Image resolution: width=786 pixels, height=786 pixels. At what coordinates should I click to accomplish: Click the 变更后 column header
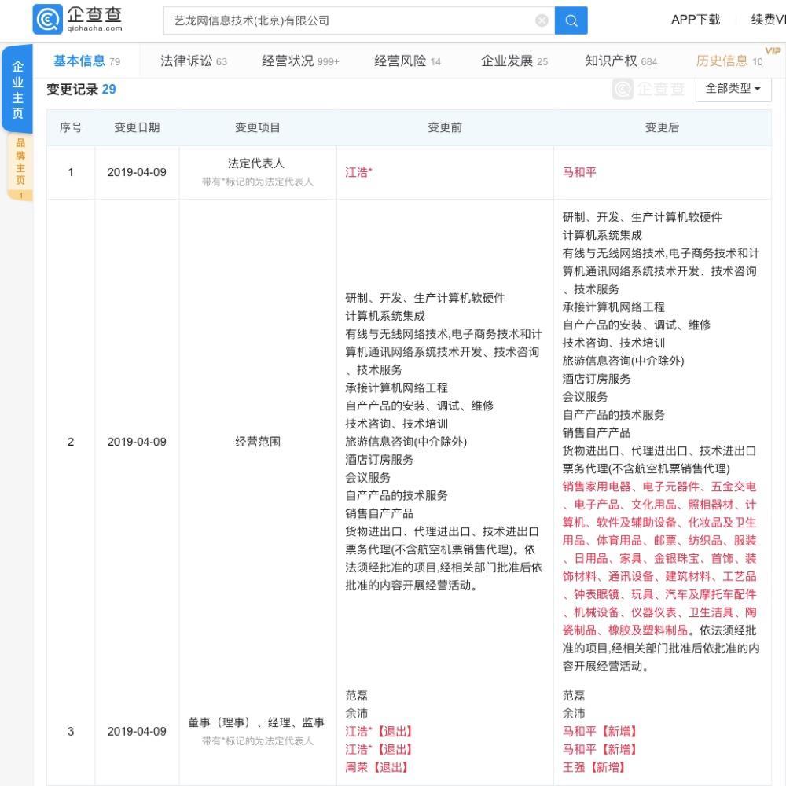point(662,127)
